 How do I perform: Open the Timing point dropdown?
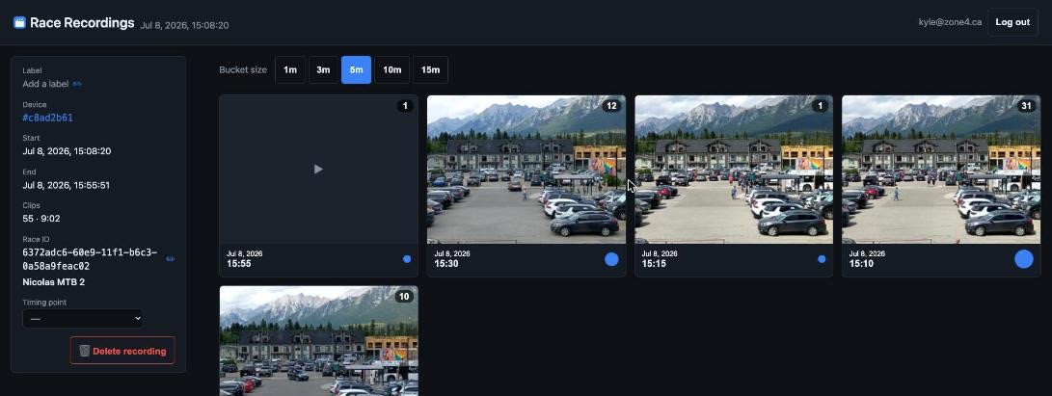83,318
